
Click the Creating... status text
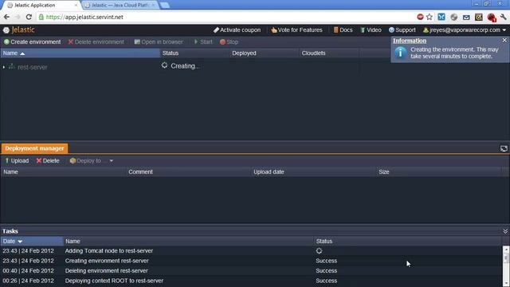click(185, 66)
